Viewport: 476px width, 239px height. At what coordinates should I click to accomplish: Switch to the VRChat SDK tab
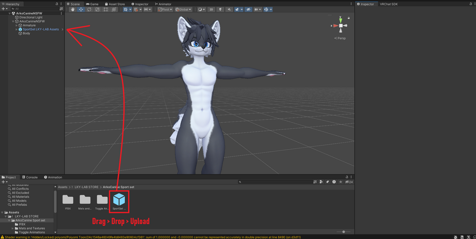pyautogui.click(x=388, y=4)
